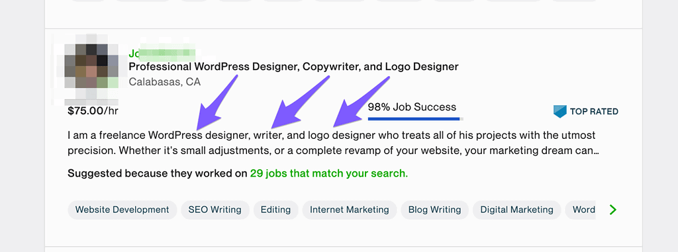Pick the Internet Marketing skill tag

[x=350, y=210]
